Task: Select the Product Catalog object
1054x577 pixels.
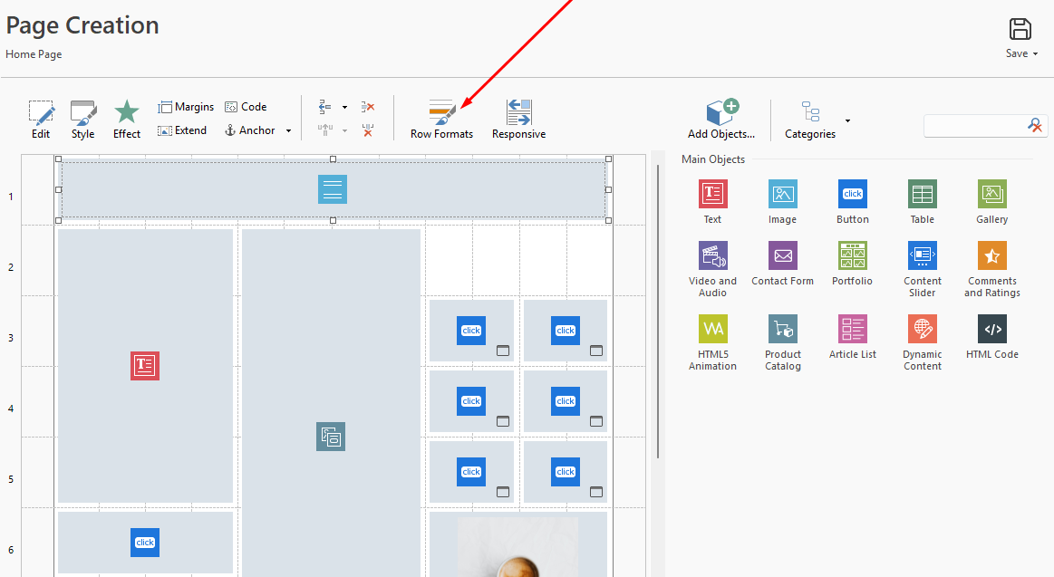Action: pyautogui.click(x=782, y=330)
